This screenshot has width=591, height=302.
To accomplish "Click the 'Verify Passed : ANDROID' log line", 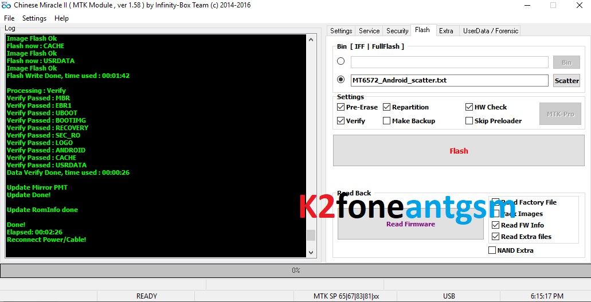I will [46, 150].
